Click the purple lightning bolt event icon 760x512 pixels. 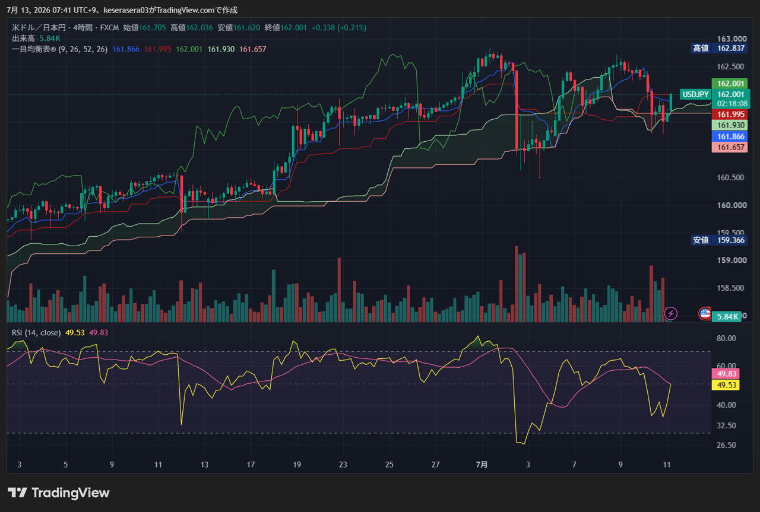[671, 313]
